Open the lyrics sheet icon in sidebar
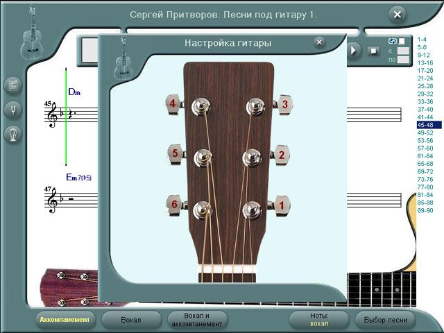This screenshot has width=444, height=333. pyautogui.click(x=12, y=85)
